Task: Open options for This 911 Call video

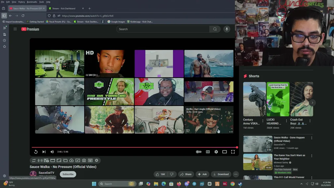Action: (x=311, y=178)
